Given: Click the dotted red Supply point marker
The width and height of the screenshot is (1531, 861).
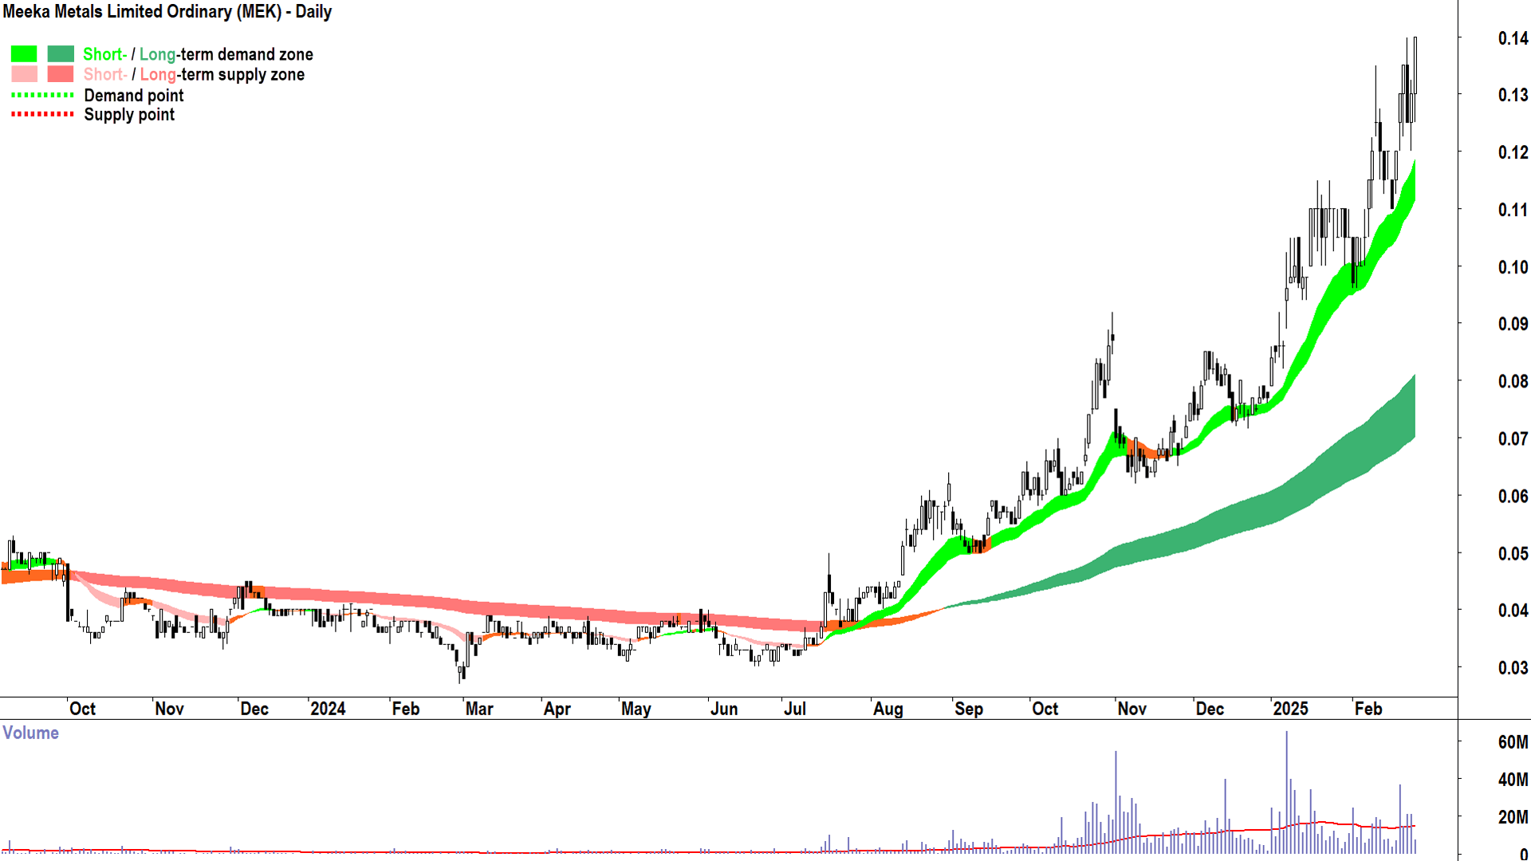Looking at the screenshot, I should (x=42, y=115).
